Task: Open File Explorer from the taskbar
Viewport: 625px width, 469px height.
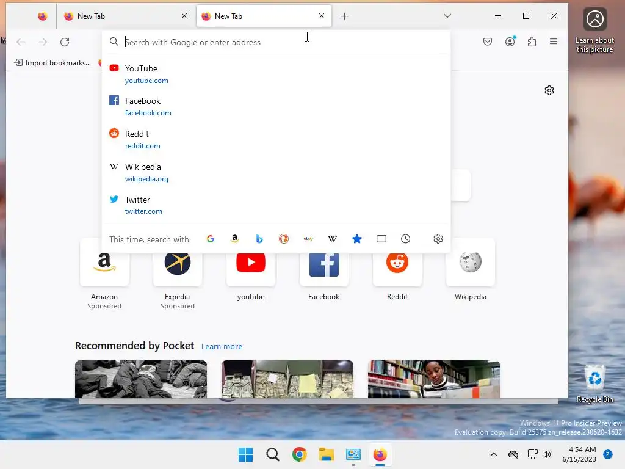Action: [327, 454]
